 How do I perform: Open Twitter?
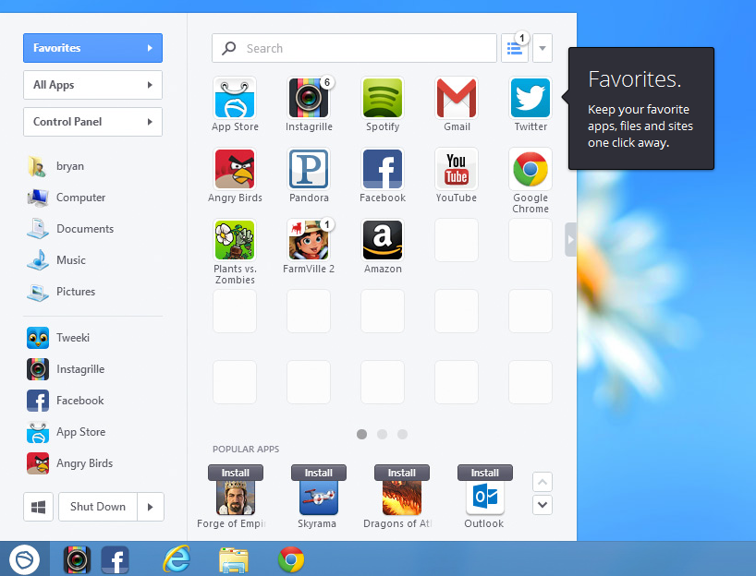pos(530,95)
